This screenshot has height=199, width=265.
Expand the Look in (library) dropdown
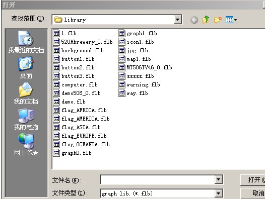click(x=177, y=20)
